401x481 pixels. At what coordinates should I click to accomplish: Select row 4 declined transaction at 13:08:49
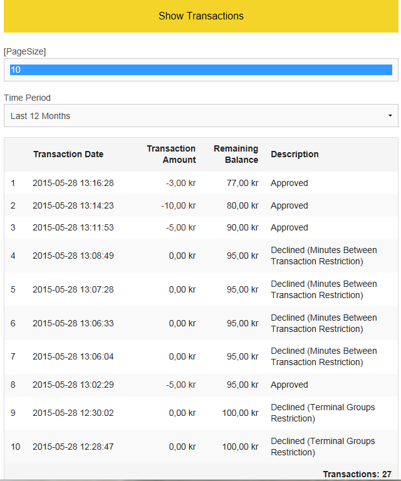201,256
